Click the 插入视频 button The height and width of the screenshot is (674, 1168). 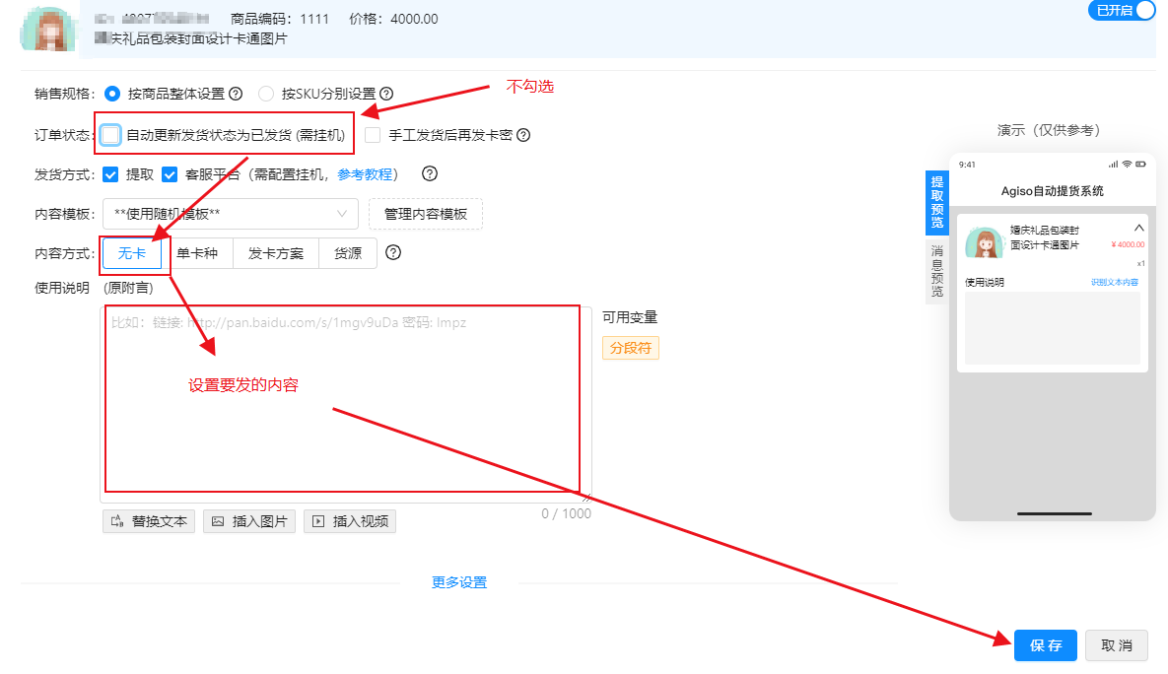click(x=350, y=521)
